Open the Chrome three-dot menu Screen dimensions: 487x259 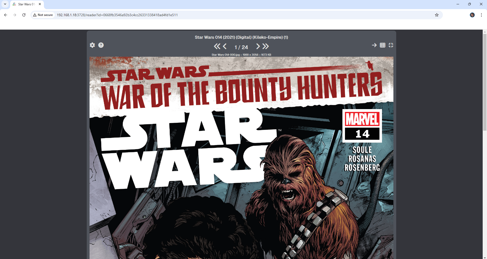tap(481, 15)
